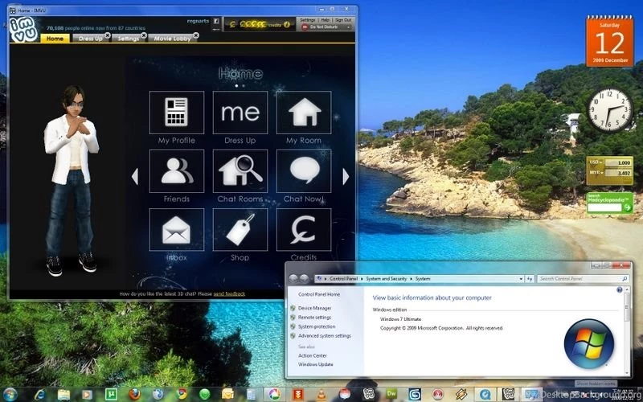Open Firefox from the taskbar

(134, 395)
